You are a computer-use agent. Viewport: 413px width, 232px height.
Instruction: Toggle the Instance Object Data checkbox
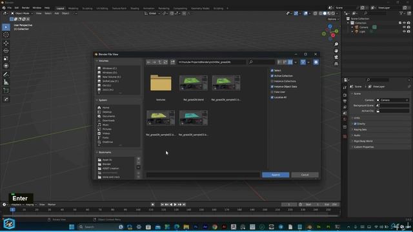(x=272, y=86)
